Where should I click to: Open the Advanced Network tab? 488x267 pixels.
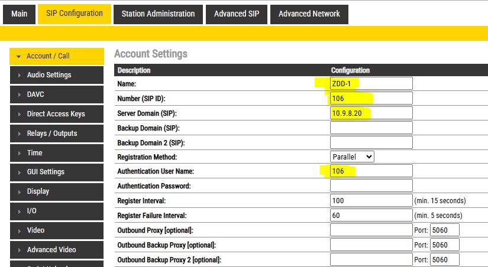(309, 14)
